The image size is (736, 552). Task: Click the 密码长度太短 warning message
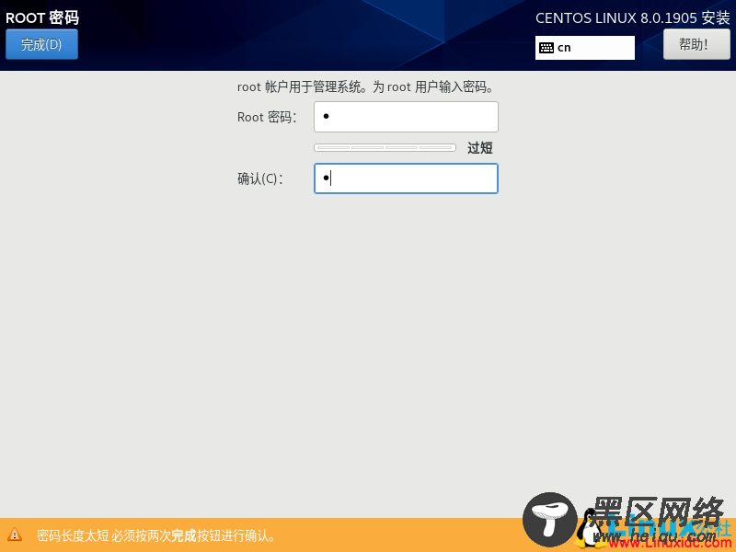point(156,535)
